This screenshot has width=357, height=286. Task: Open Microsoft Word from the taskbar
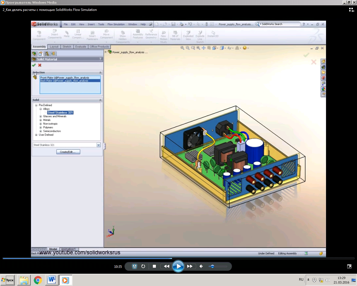(52, 280)
